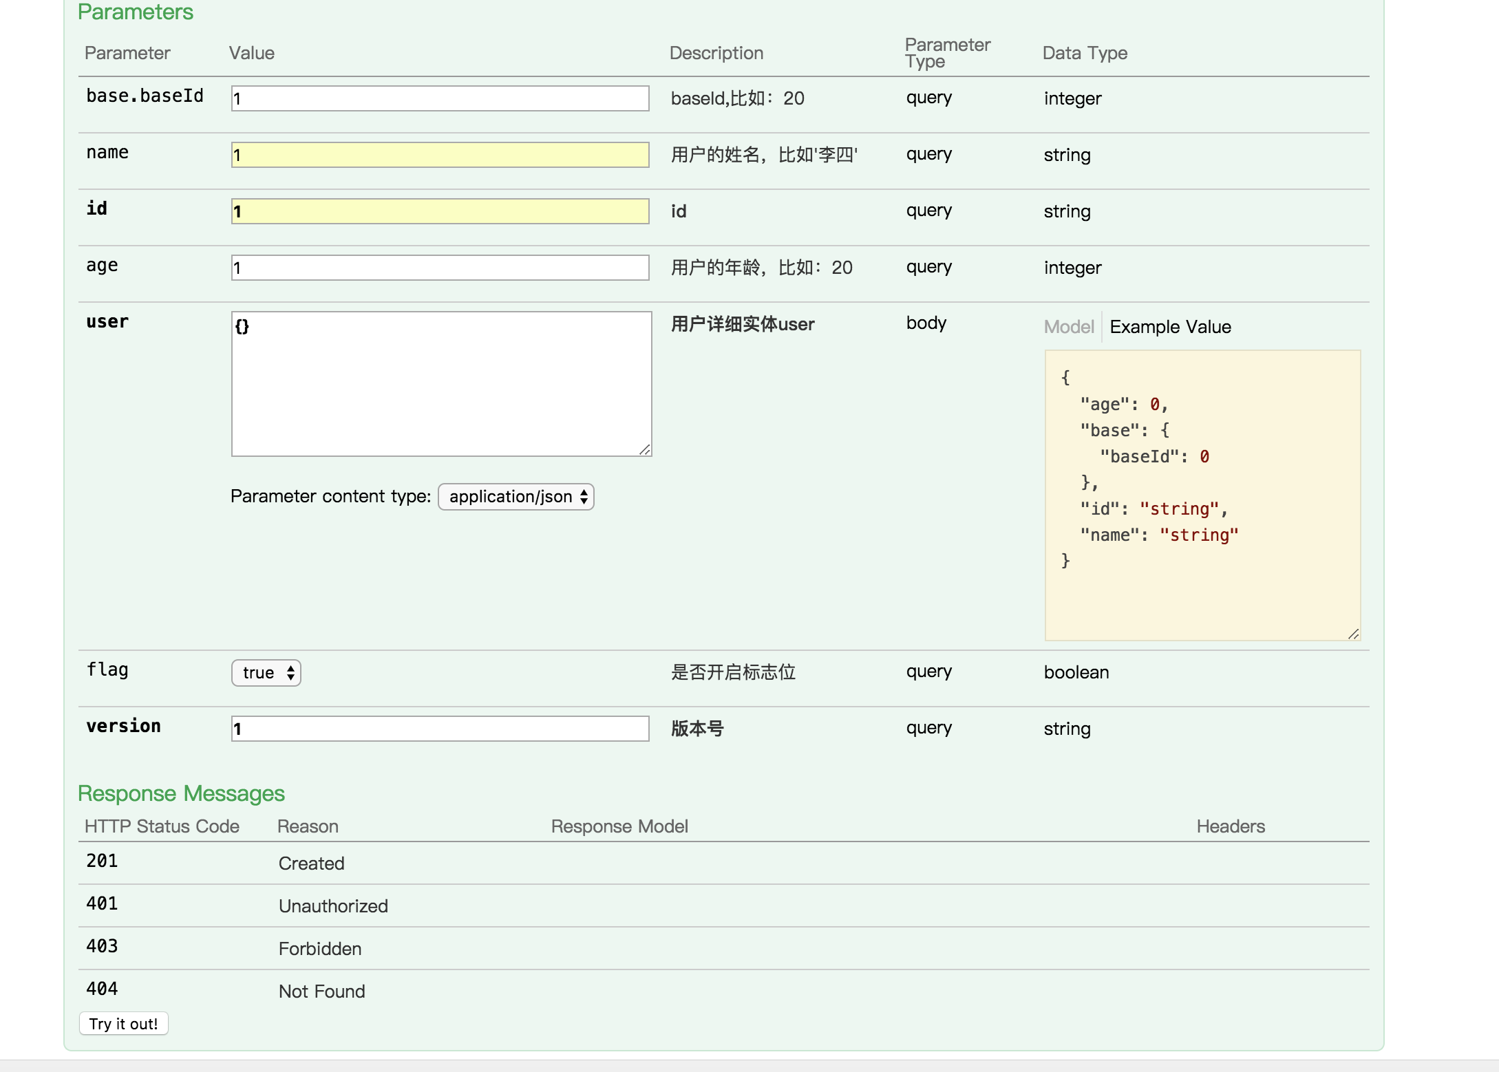Click the 401 Unauthorized reason text
The image size is (1499, 1072).
tap(333, 906)
